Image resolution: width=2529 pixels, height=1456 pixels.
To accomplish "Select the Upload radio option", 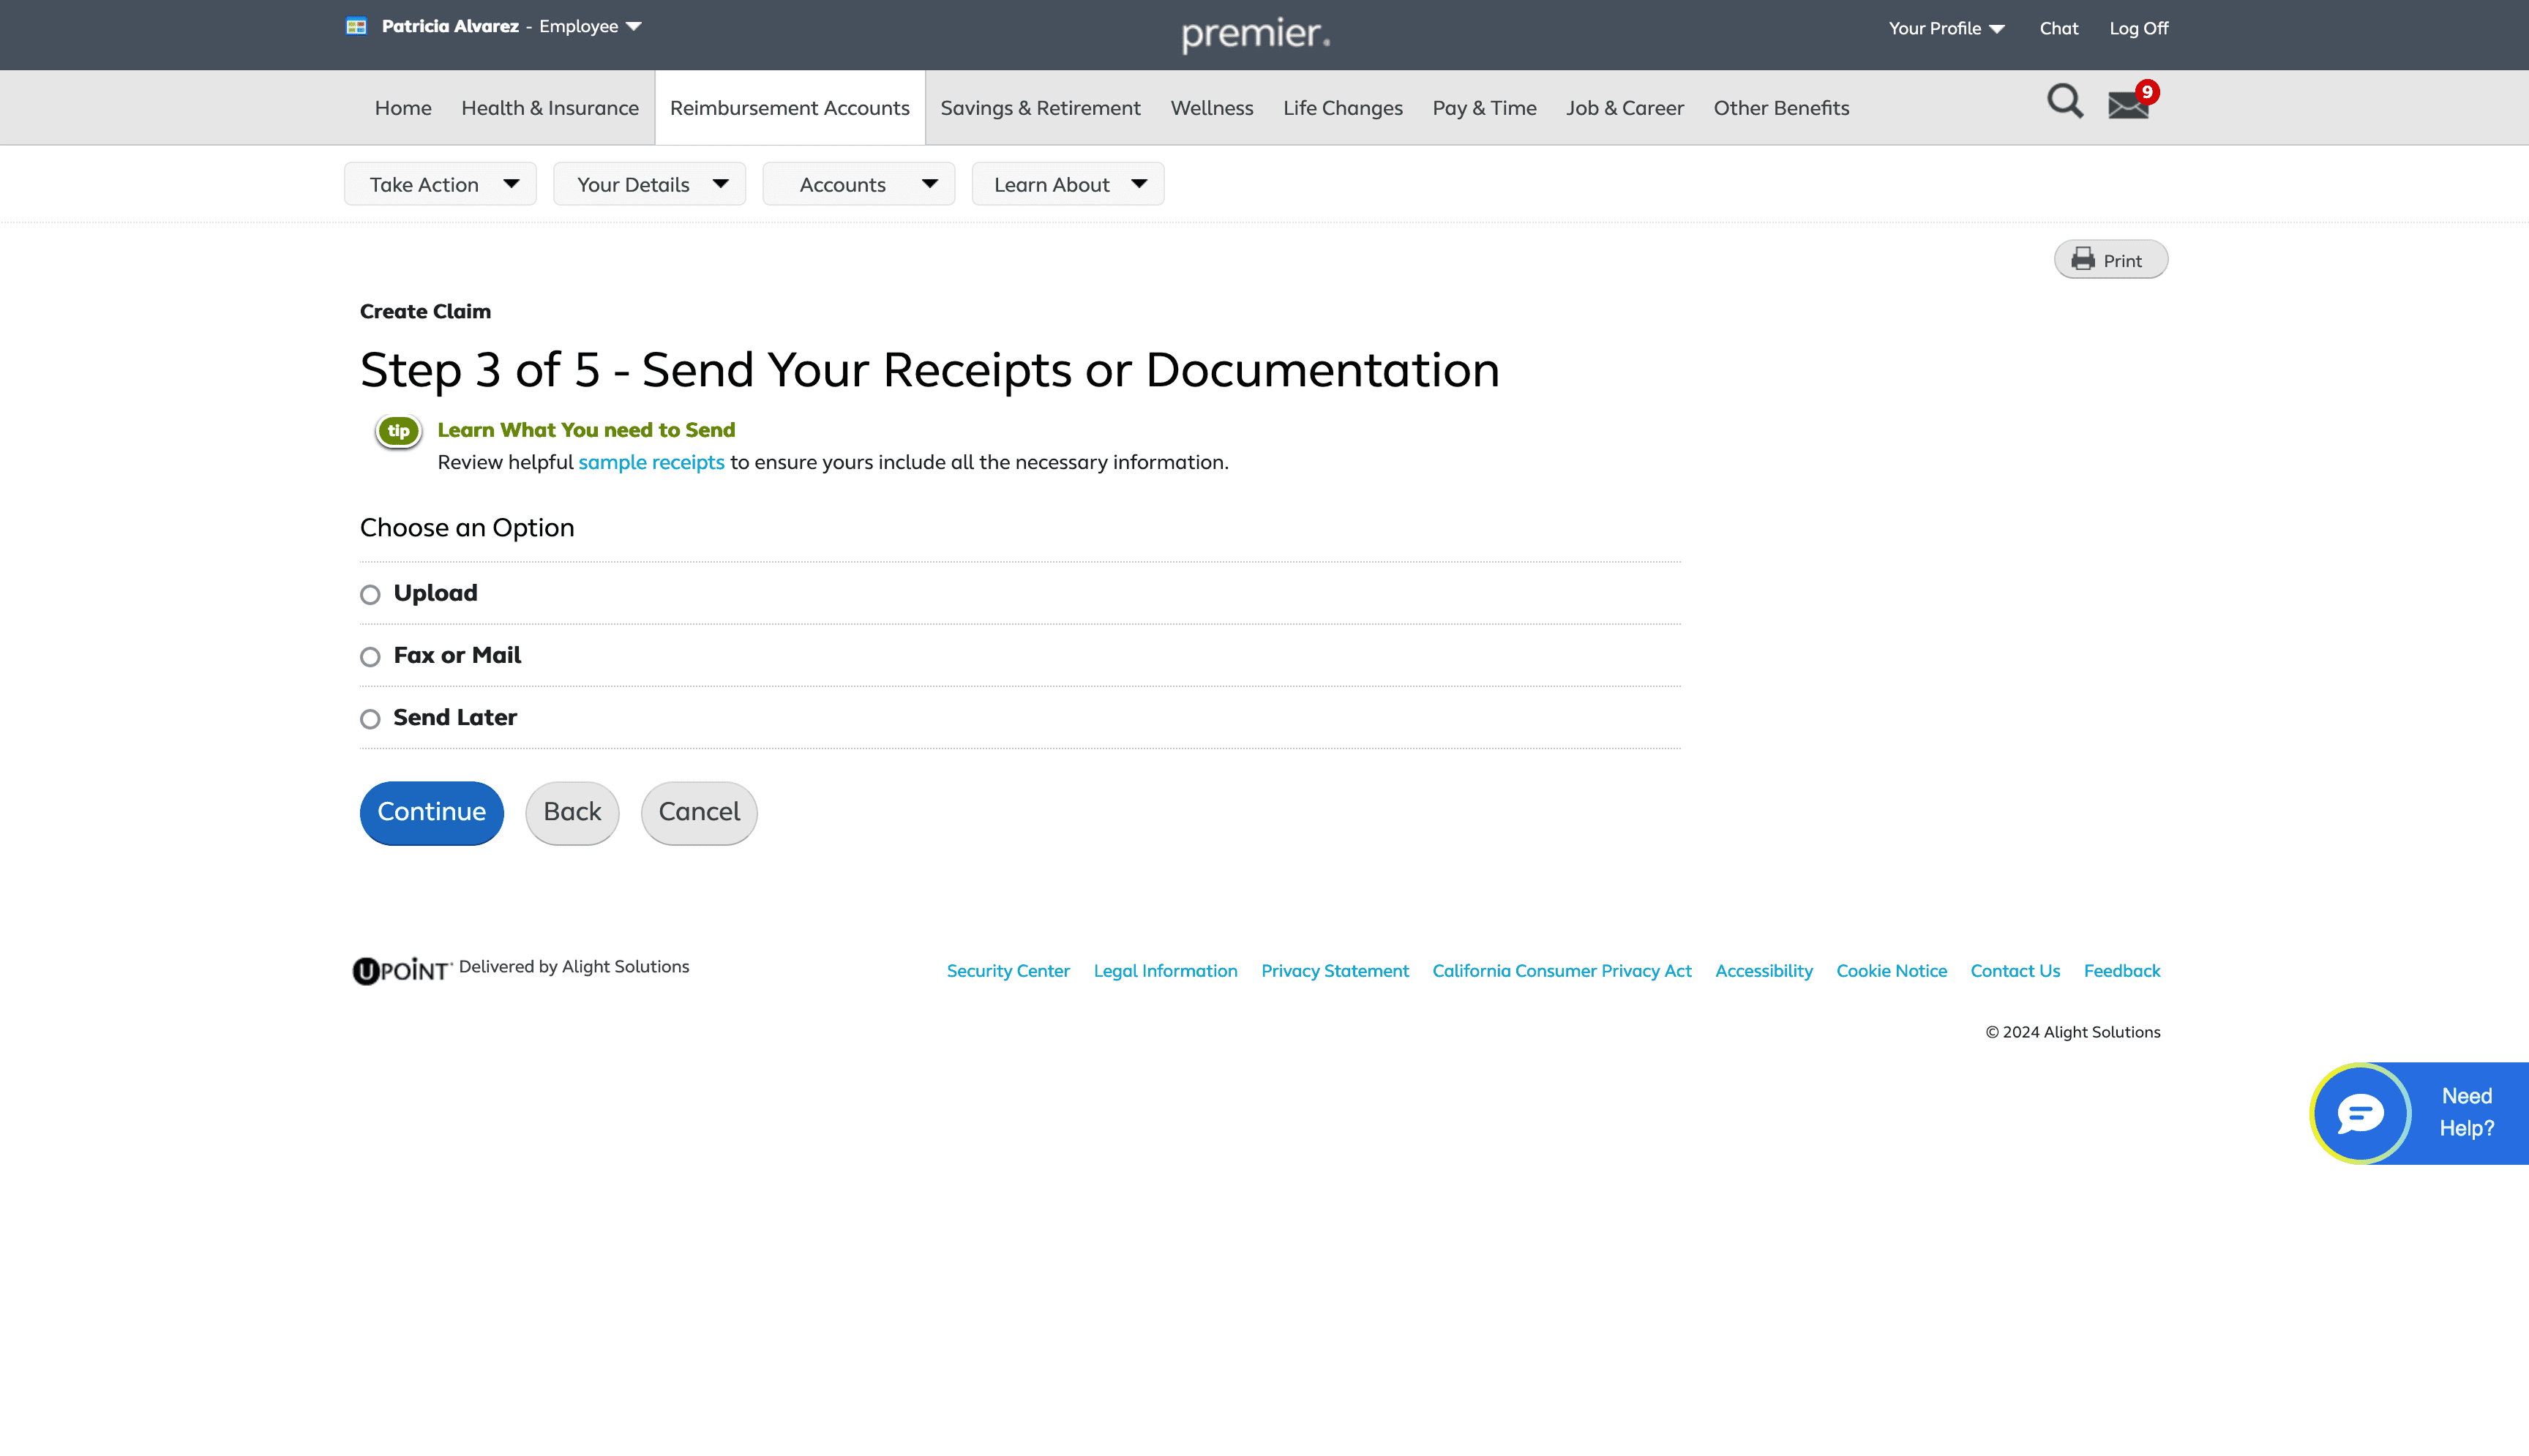I will 370,595.
